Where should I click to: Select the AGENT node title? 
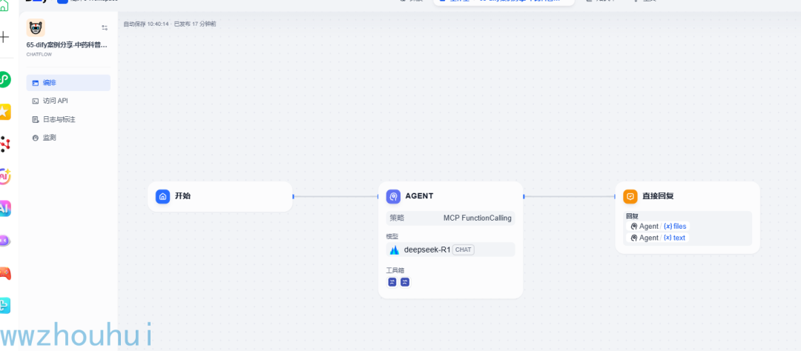tap(419, 196)
